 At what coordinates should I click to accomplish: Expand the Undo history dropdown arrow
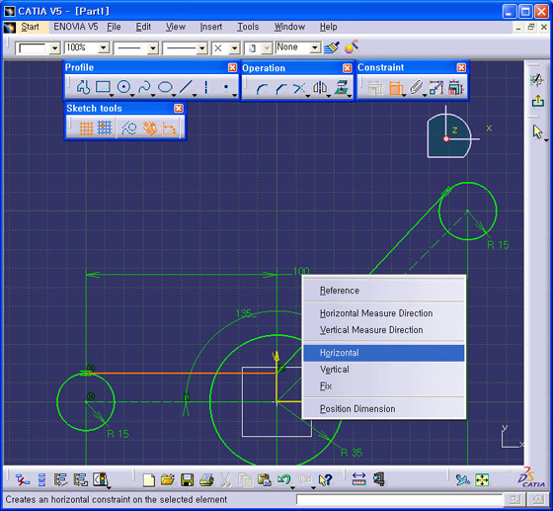pos(293,487)
